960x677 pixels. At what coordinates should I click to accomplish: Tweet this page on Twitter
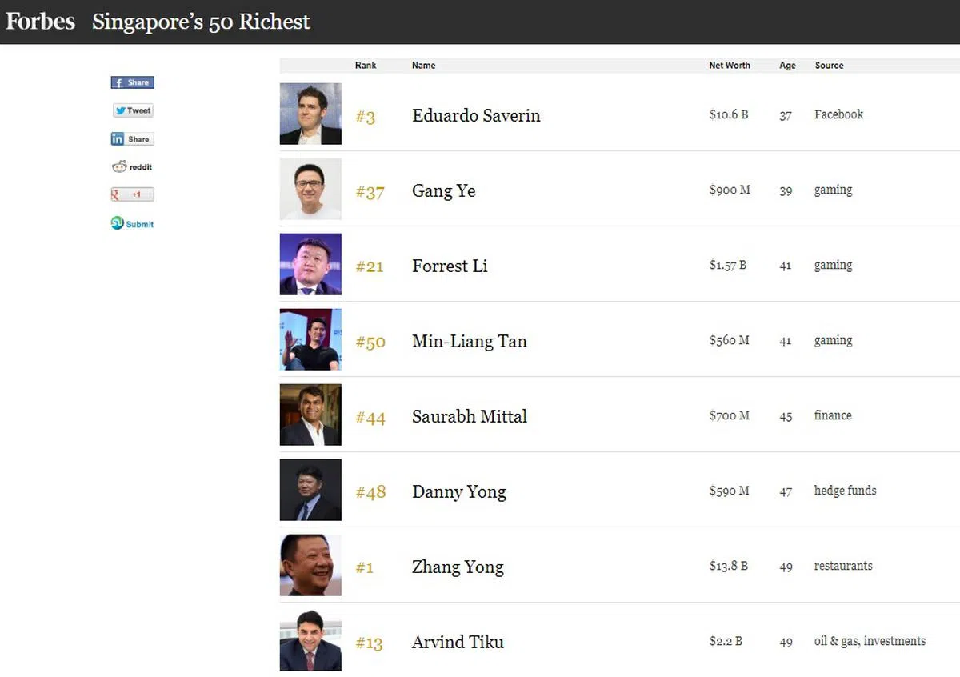pos(133,110)
